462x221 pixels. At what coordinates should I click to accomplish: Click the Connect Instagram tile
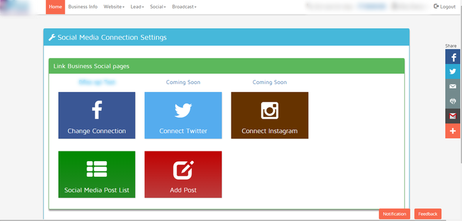tap(269, 115)
